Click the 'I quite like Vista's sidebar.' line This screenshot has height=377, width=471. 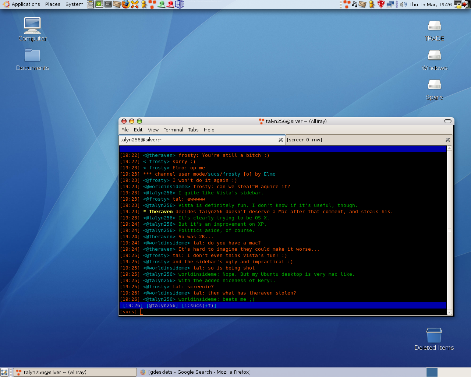pyautogui.click(x=221, y=193)
